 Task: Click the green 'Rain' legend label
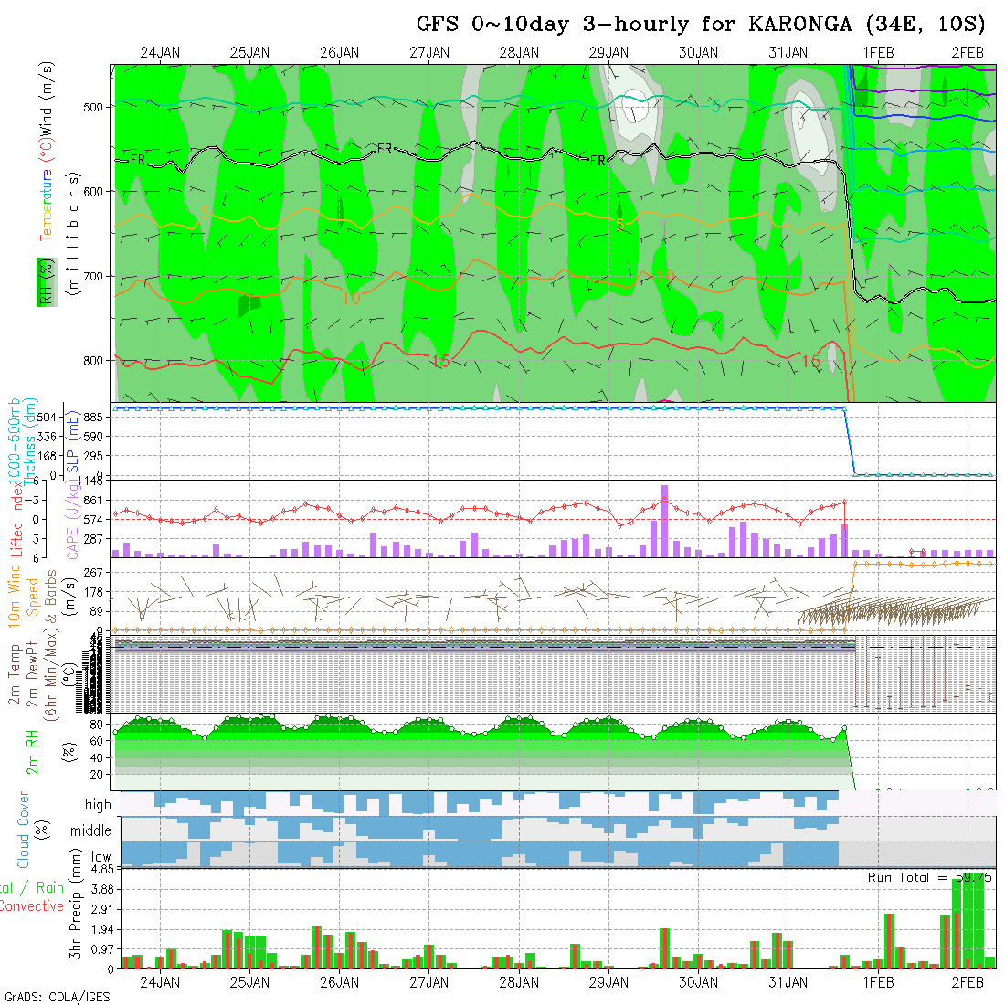click(49, 887)
